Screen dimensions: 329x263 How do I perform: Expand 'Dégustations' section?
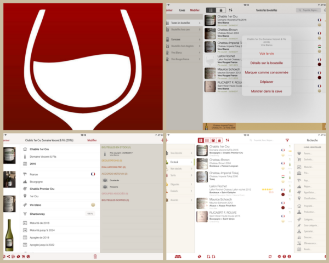click(112, 161)
